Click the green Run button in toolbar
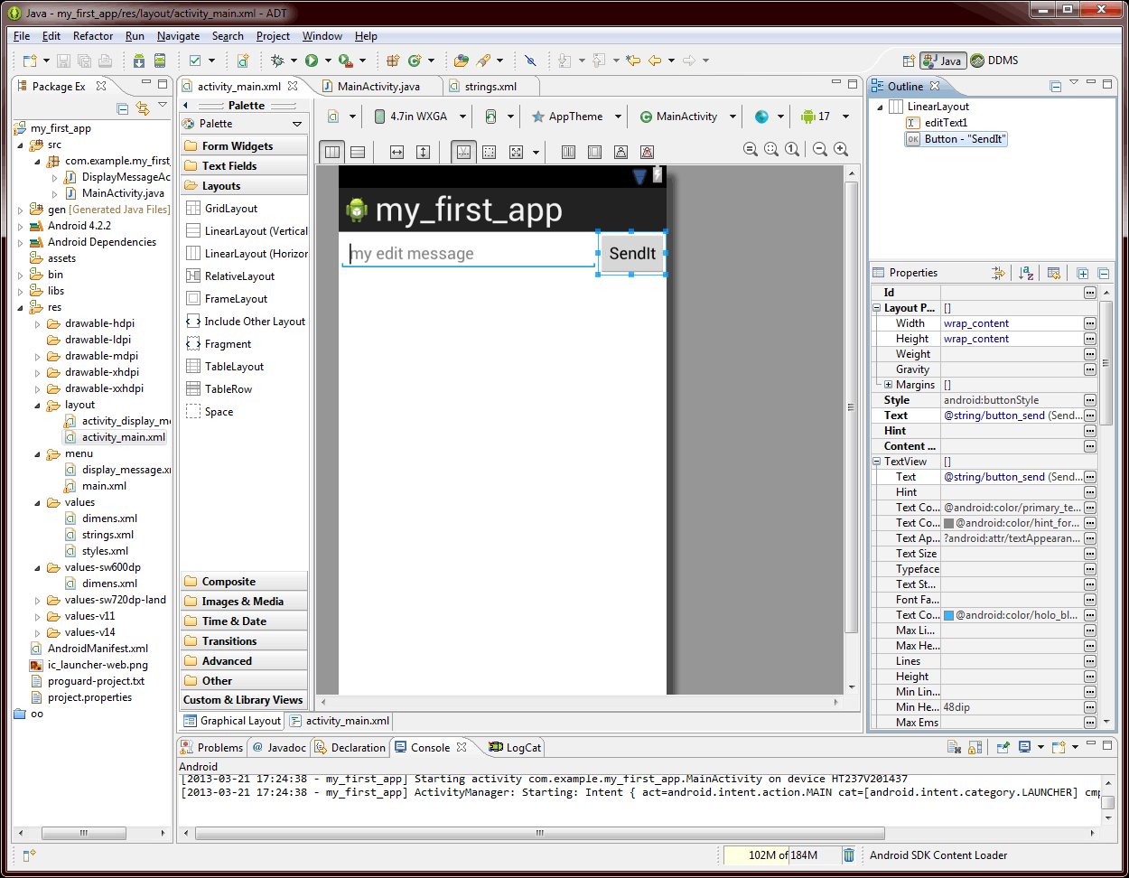The image size is (1129, 878). [312, 61]
